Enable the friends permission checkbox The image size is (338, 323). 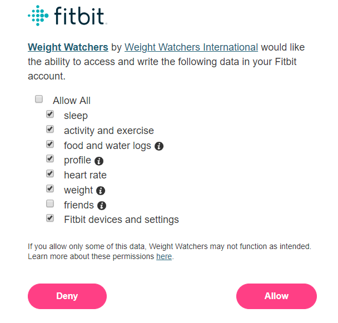pos(50,204)
